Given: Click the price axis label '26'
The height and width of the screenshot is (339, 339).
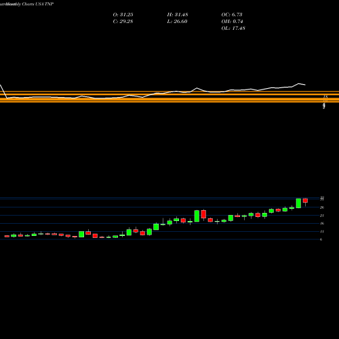Looking at the screenshot, I should 322,207.
